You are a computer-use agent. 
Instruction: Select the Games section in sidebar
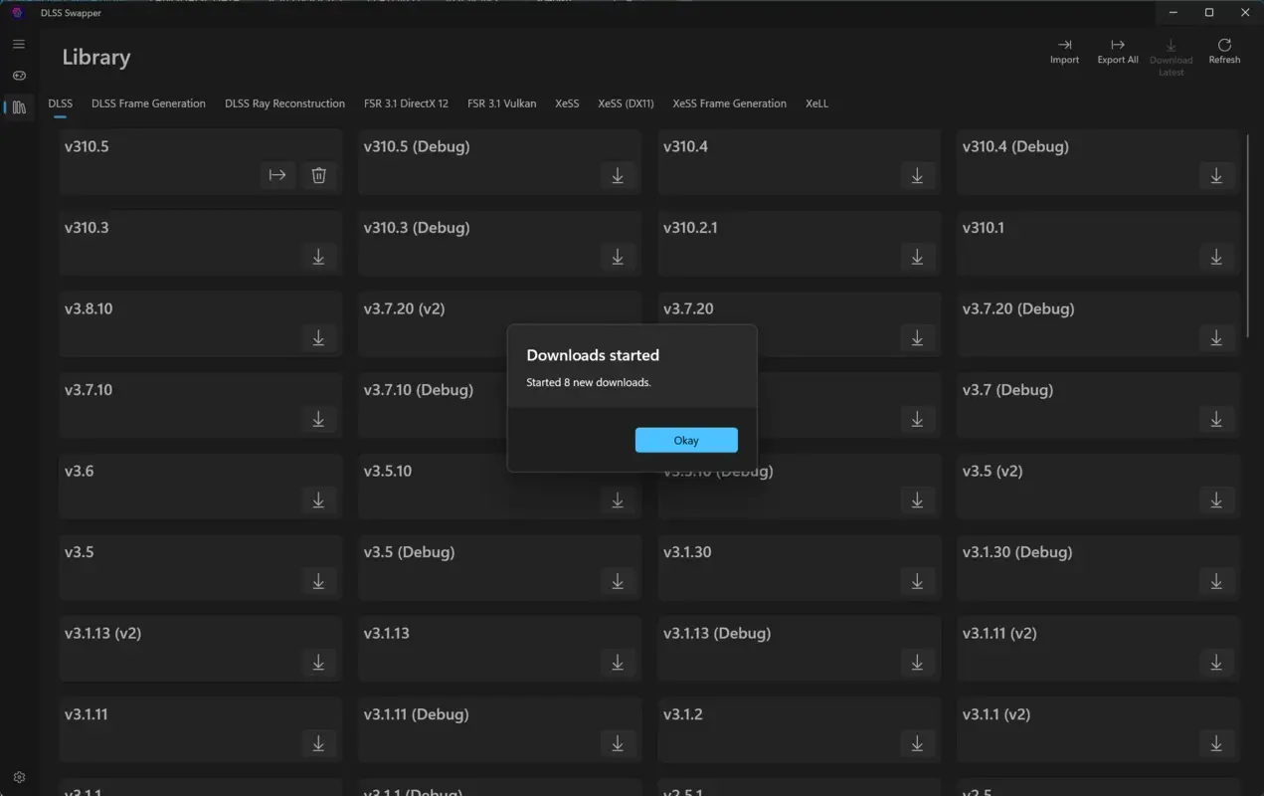18,76
